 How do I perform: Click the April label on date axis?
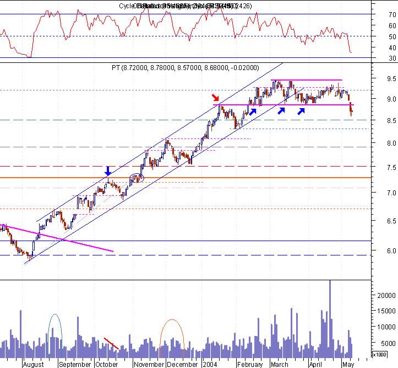[315, 365]
